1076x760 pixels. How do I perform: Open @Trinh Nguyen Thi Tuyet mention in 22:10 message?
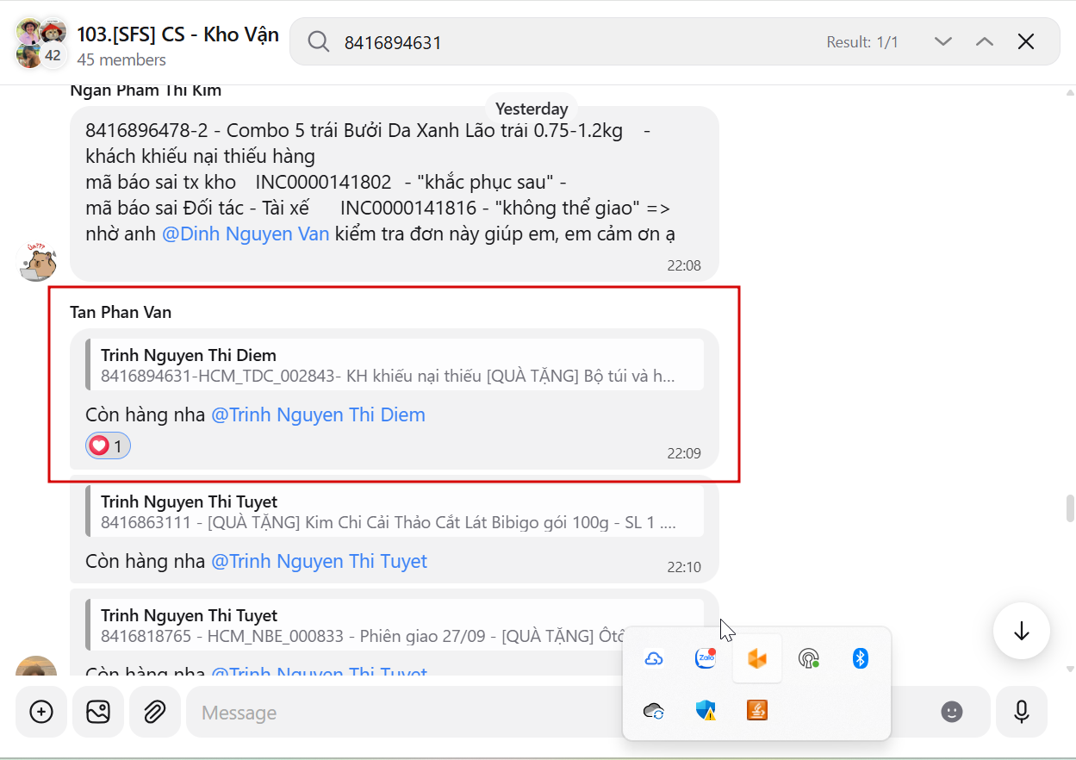[320, 561]
